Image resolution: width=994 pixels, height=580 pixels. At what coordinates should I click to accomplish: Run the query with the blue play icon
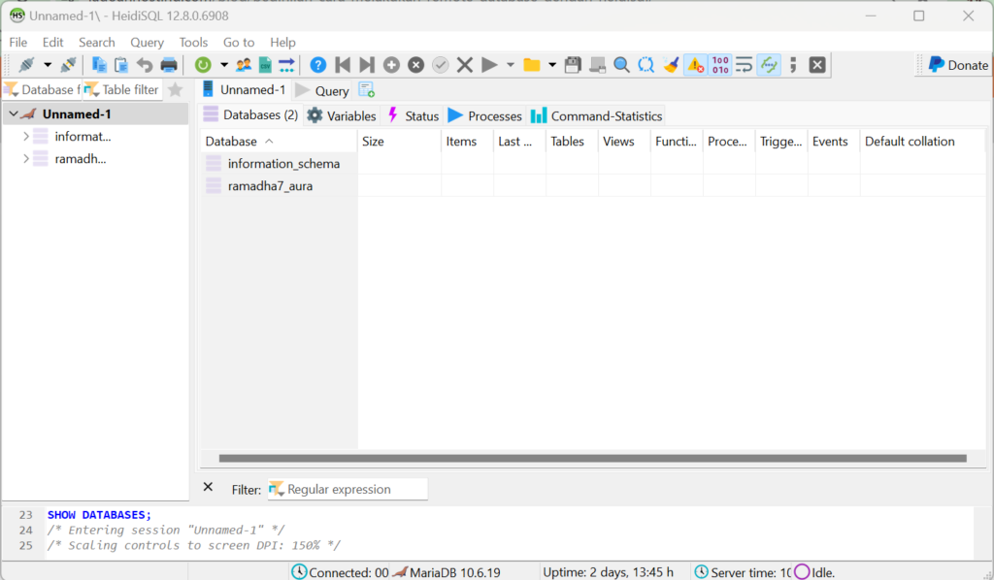click(x=488, y=64)
